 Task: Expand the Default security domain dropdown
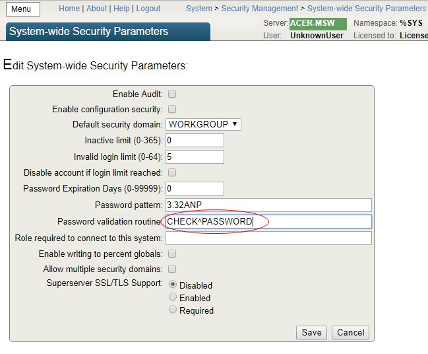coord(203,124)
